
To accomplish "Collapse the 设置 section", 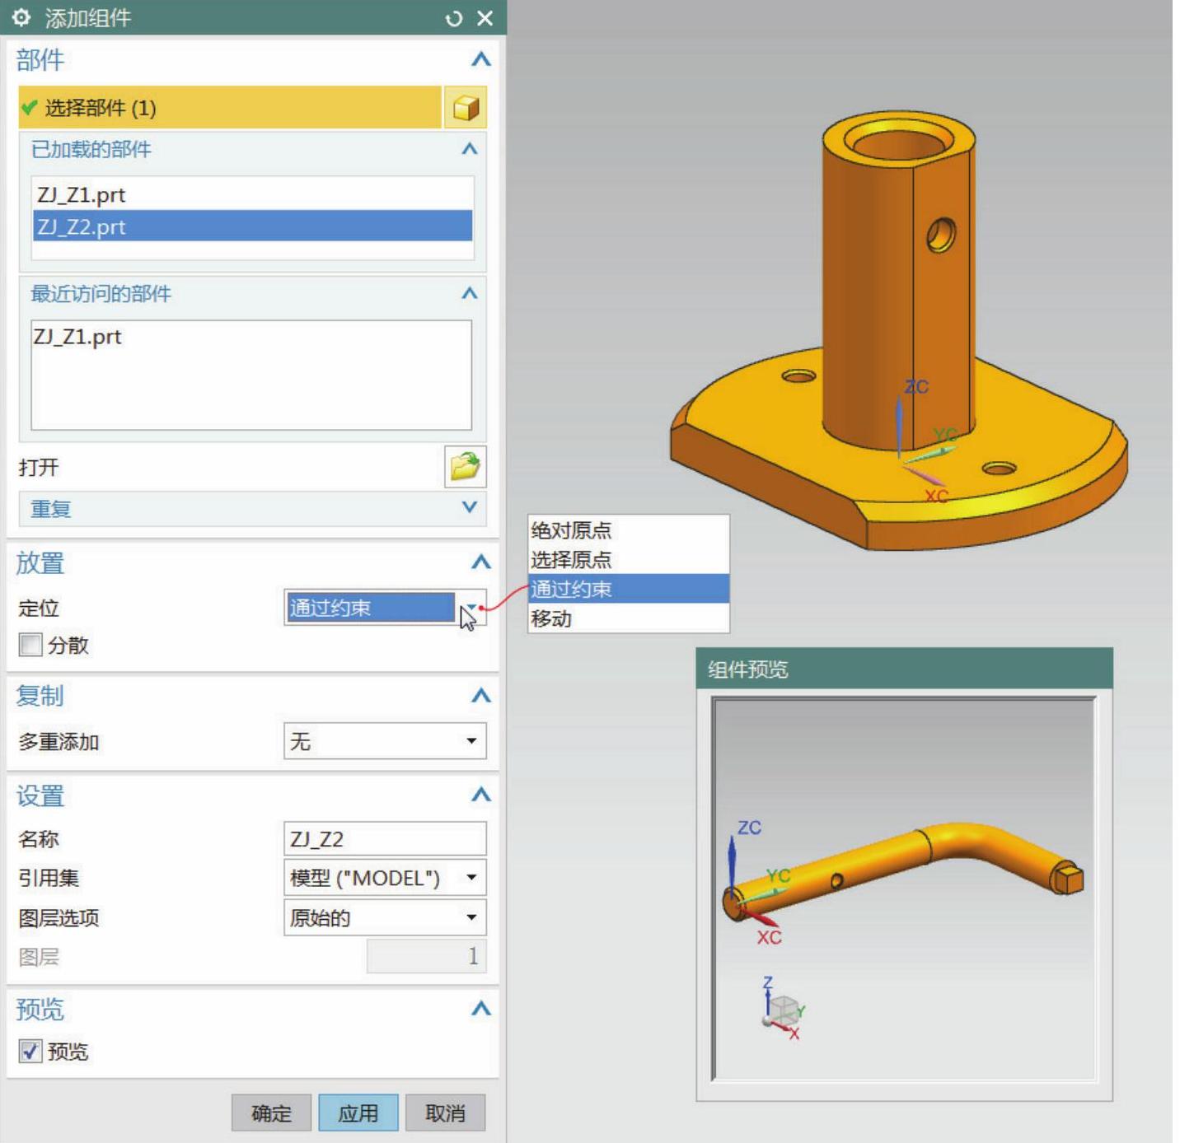I will tap(480, 795).
